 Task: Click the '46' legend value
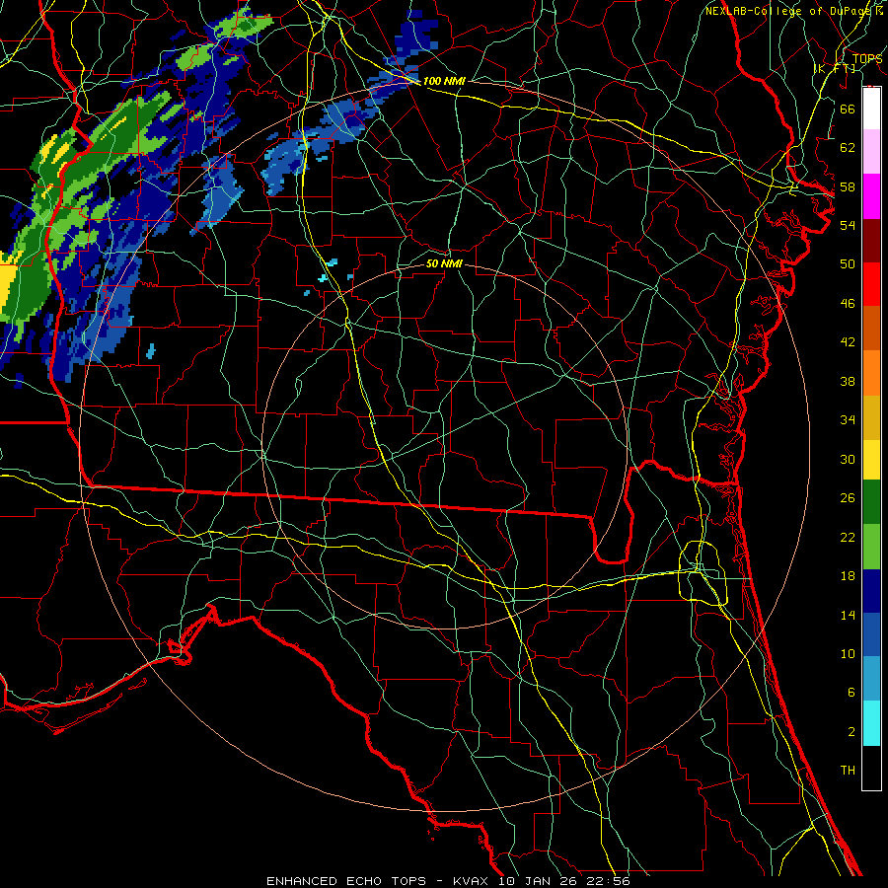pos(848,304)
